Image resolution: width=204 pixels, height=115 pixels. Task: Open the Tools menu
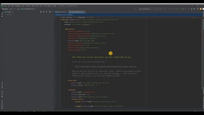[41, 6]
